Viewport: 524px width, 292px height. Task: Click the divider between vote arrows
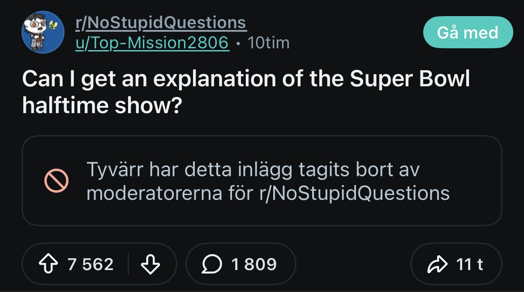pos(129,264)
